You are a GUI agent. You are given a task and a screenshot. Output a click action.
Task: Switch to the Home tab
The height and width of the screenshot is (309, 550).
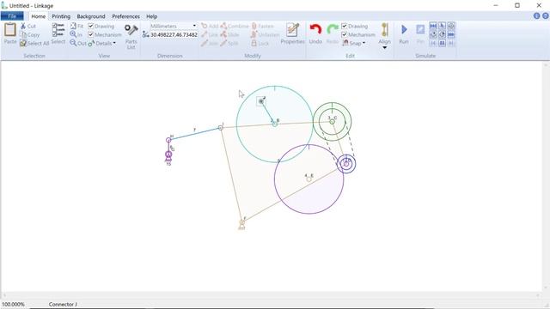[38, 16]
